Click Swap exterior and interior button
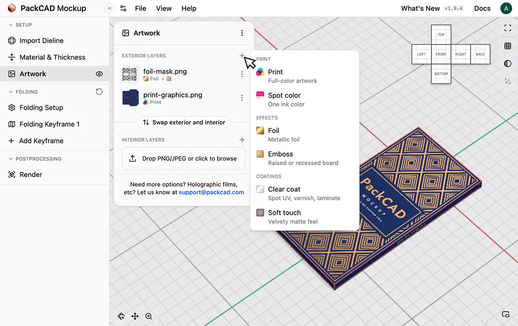Screen dimensions: 518x326 (x=184, y=122)
